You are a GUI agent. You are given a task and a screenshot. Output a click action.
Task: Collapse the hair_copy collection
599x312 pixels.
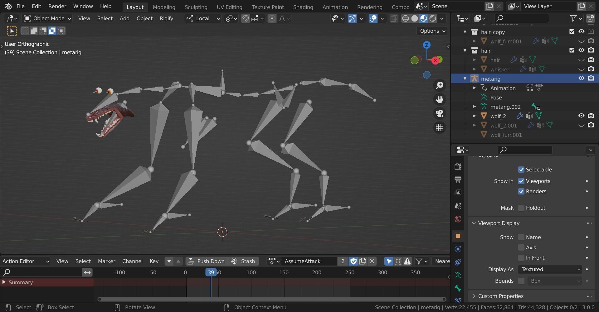coord(465,32)
